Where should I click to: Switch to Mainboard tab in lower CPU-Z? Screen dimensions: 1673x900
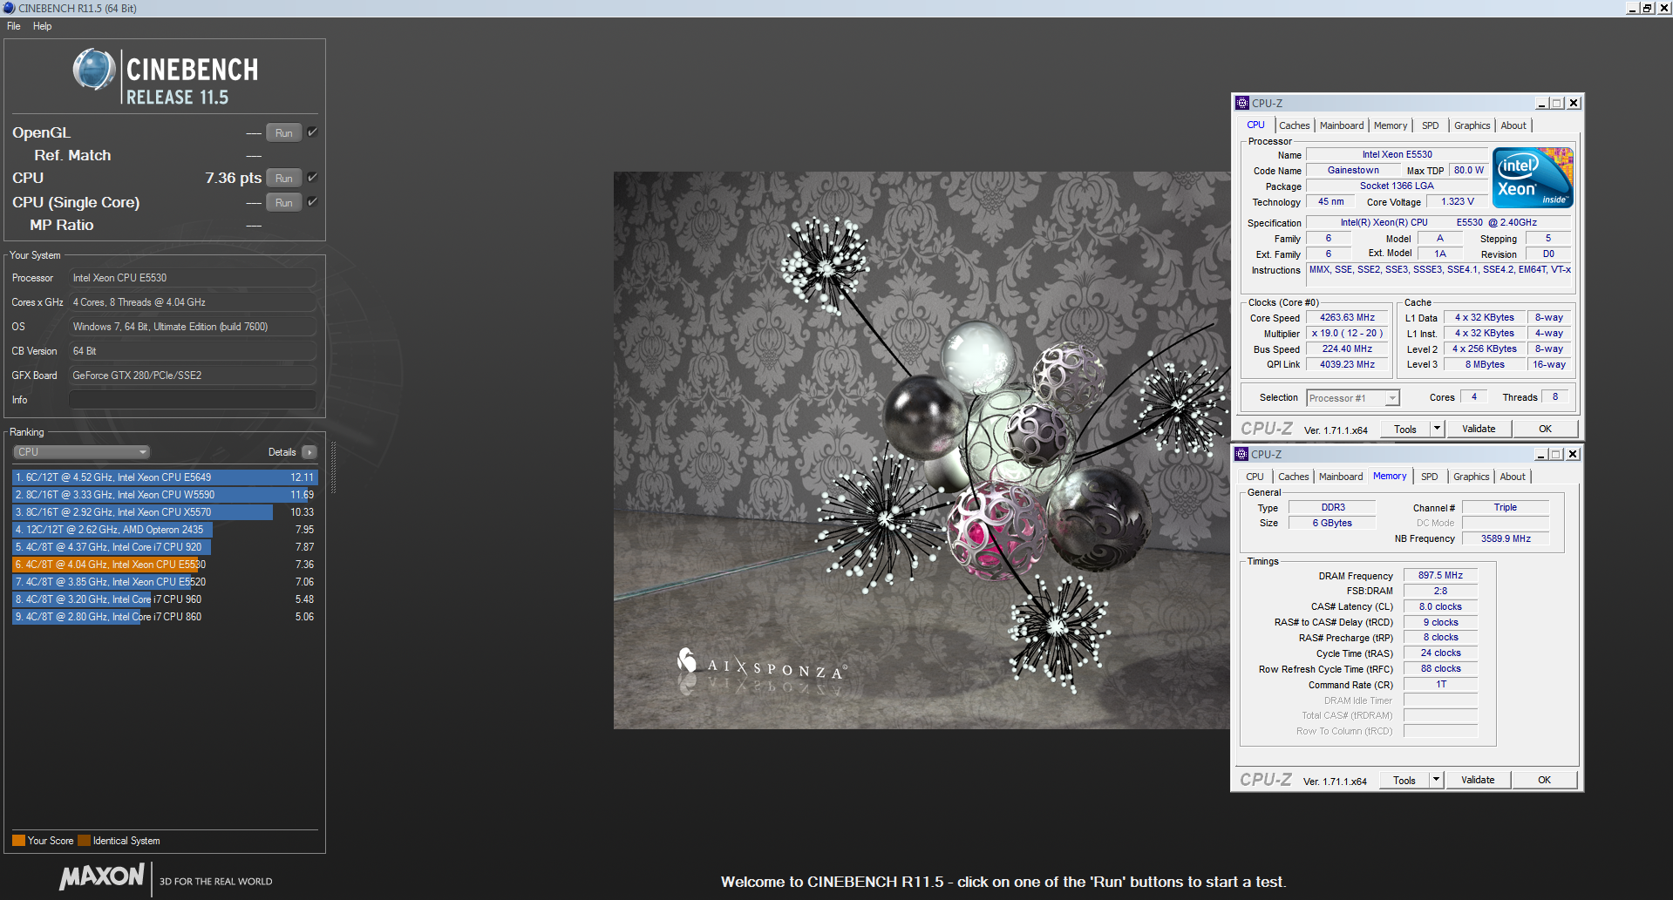point(1340,477)
